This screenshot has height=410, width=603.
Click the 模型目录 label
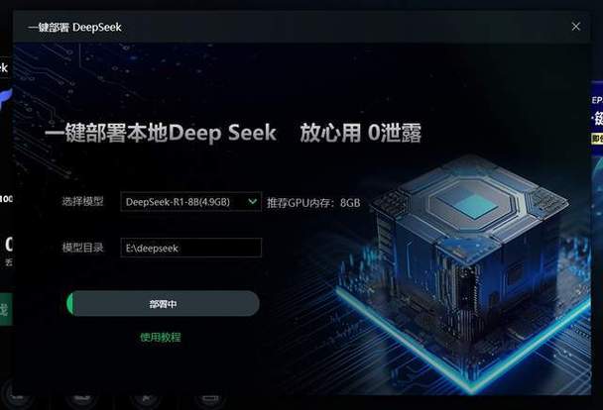[82, 248]
